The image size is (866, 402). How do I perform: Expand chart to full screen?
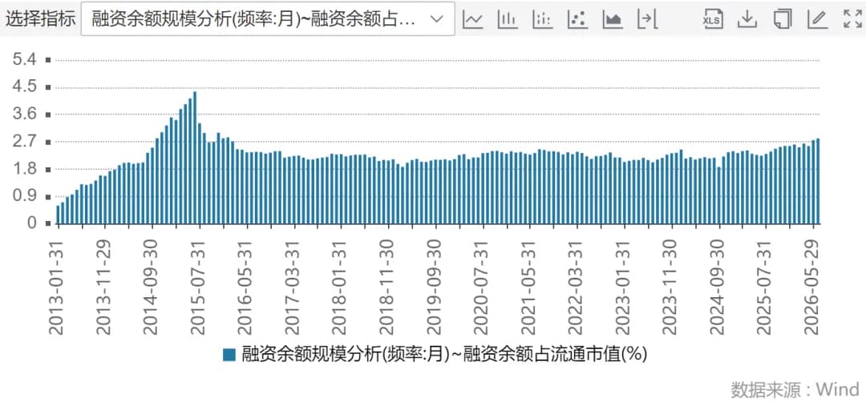pos(852,19)
